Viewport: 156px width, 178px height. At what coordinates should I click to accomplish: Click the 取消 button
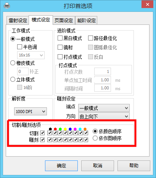pos(98,166)
